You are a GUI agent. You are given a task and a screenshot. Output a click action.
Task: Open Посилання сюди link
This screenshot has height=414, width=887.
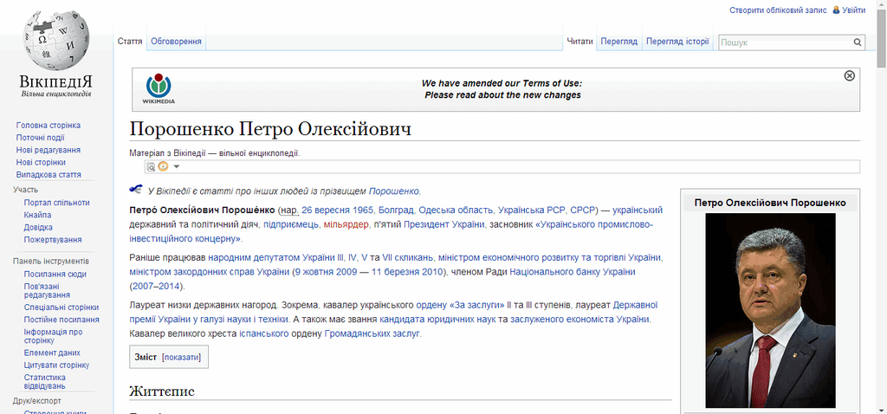[55, 275]
